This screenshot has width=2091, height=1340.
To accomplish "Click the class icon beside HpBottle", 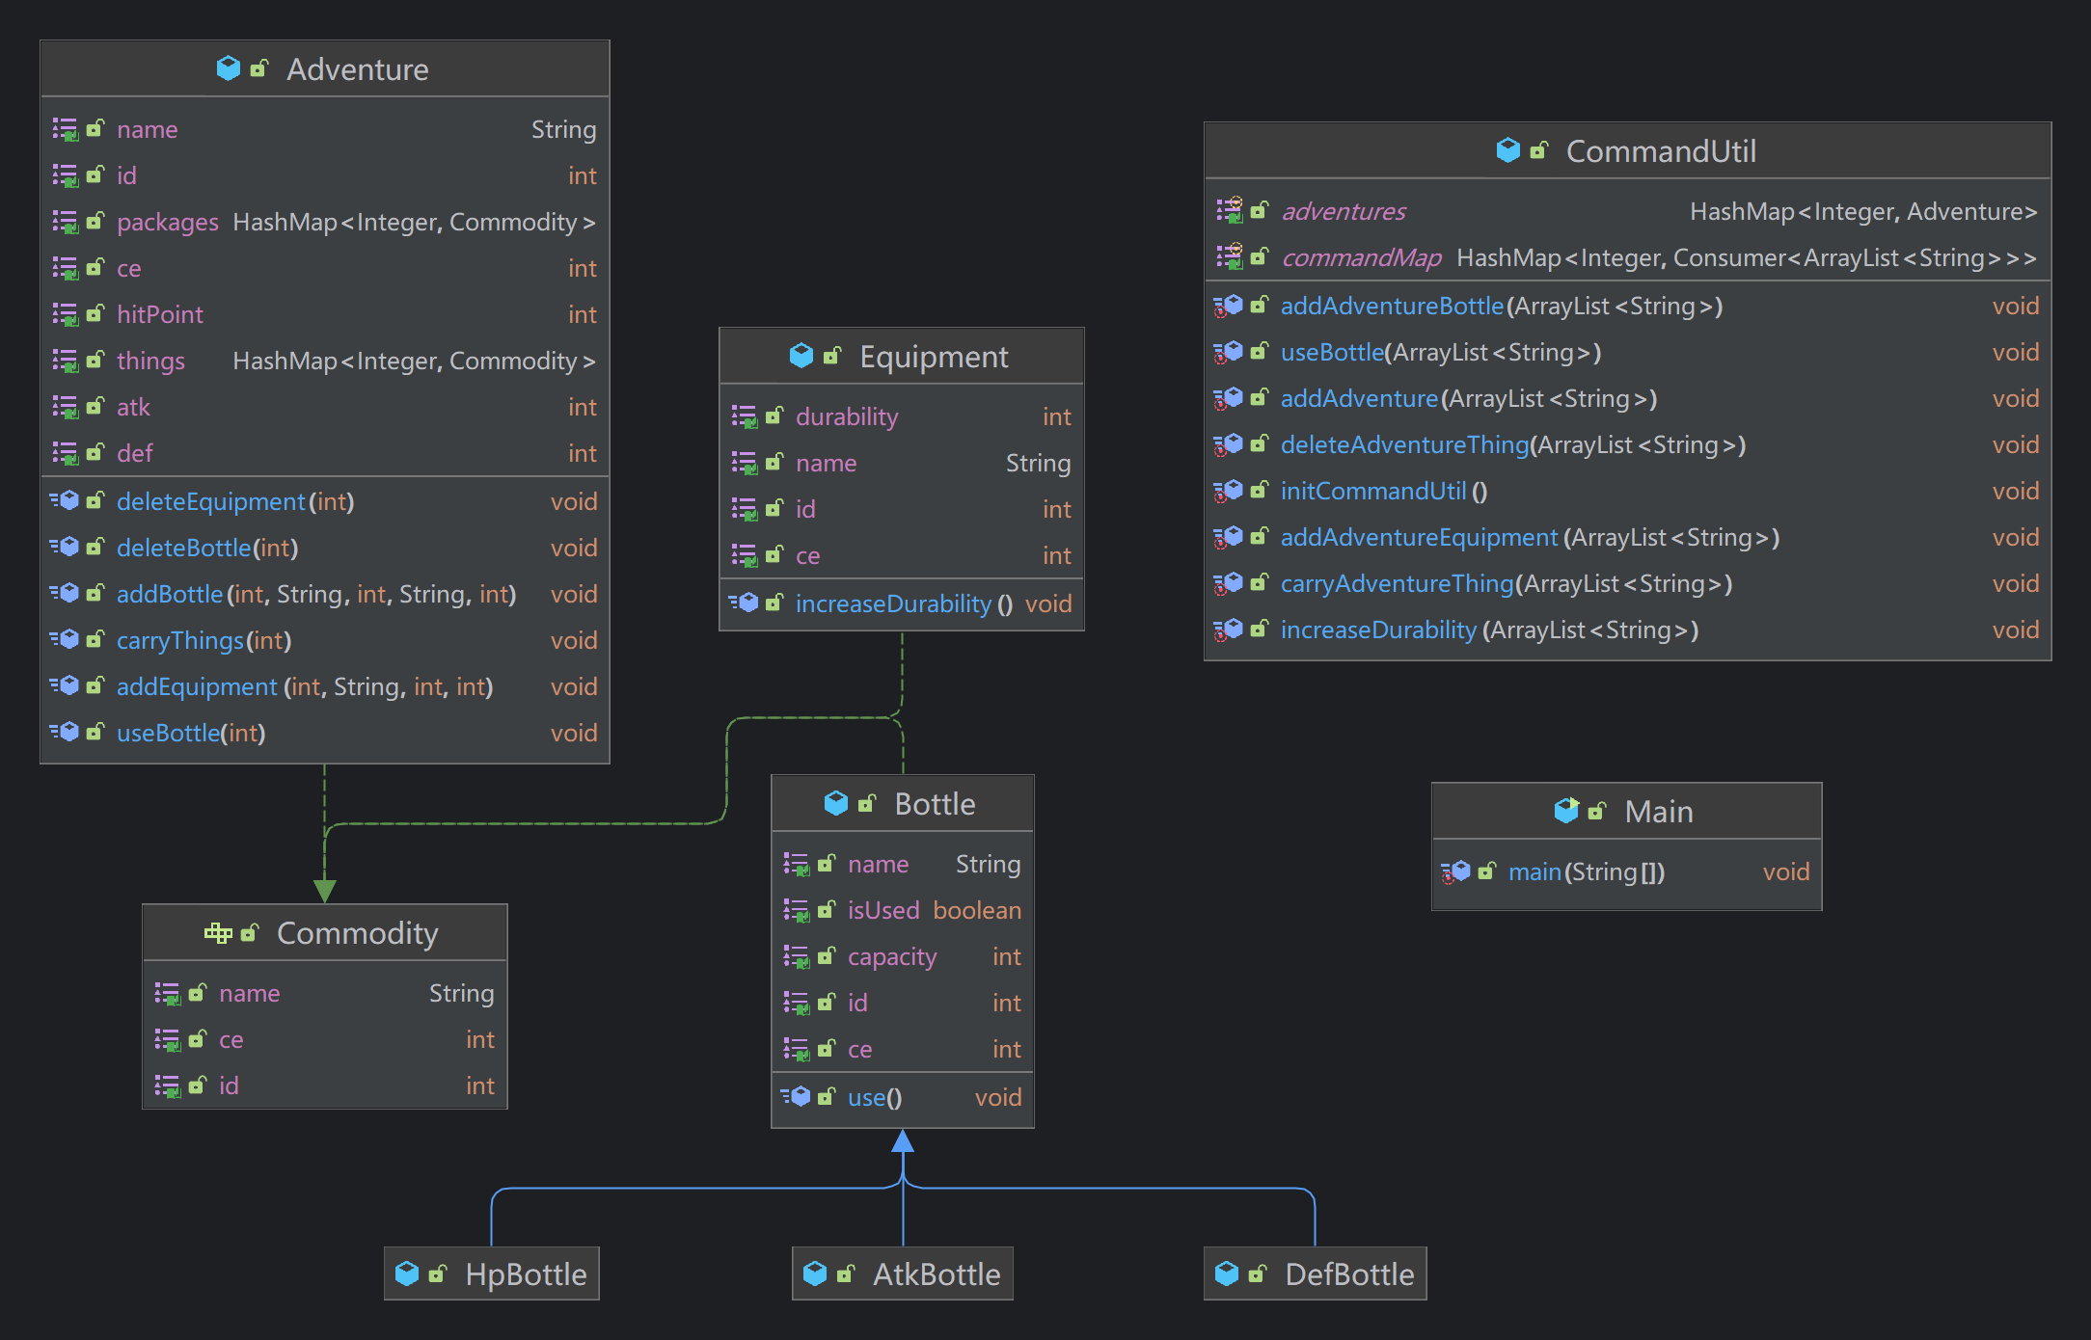I will [407, 1273].
